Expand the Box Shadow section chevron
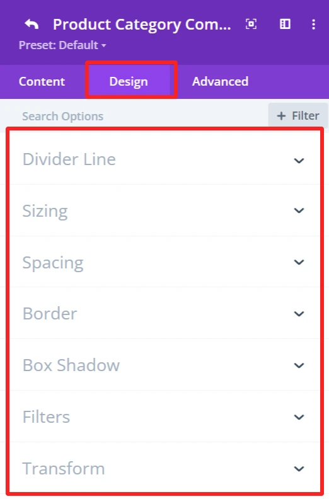The width and height of the screenshot is (329, 499). coord(299,365)
